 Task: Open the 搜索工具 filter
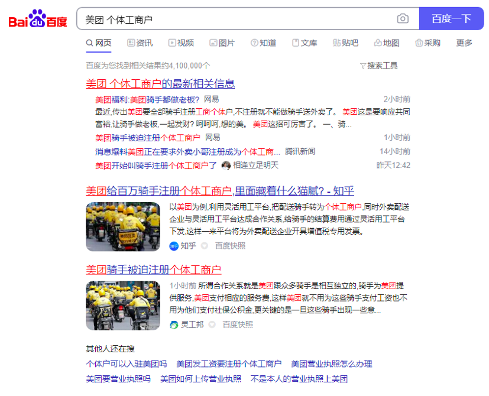pyautogui.click(x=378, y=66)
